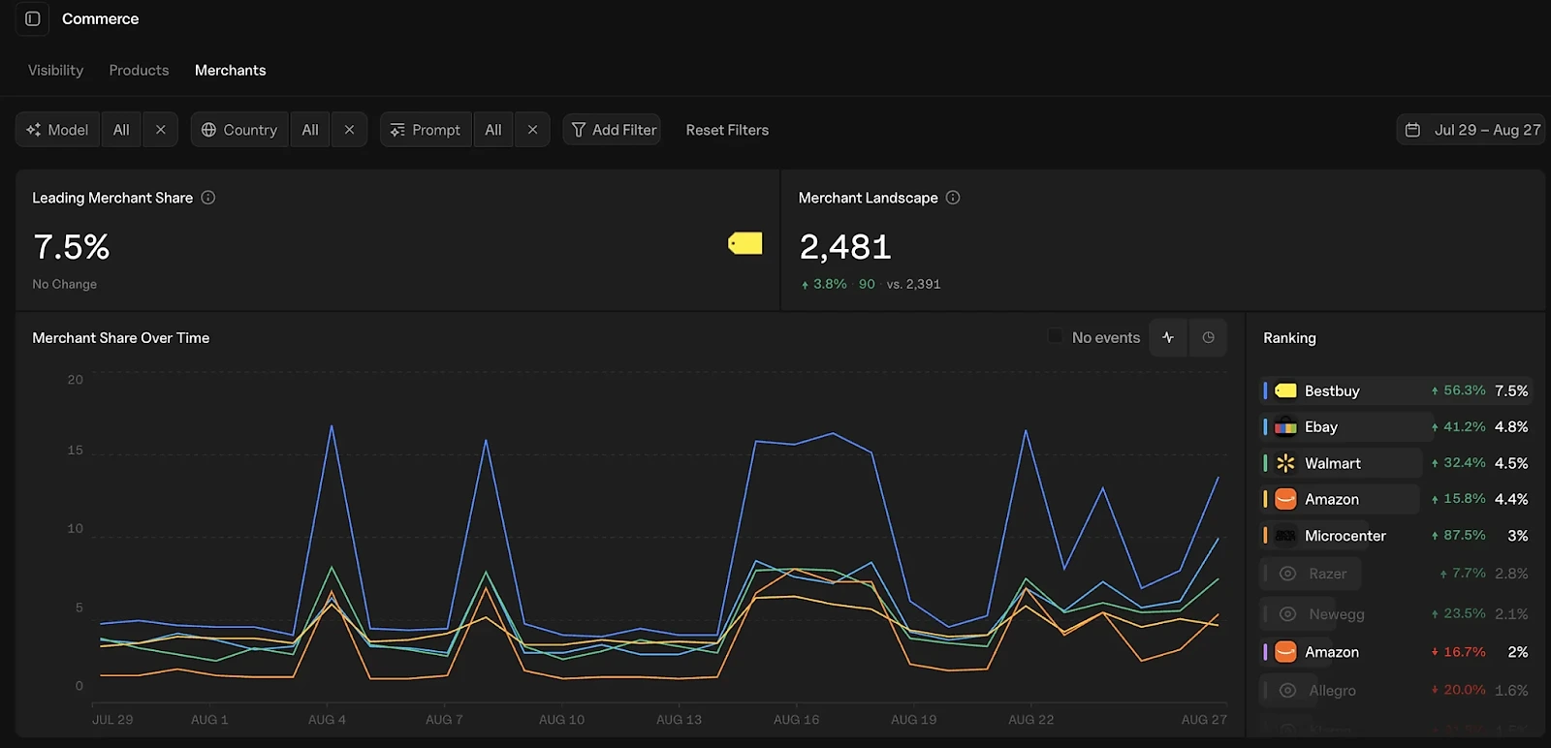The image size is (1551, 748).
Task: Click the Commerce page title
Action: [101, 18]
